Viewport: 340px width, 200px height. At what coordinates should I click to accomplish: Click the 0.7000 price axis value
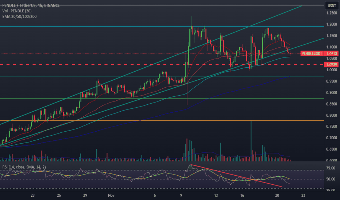[332, 138]
